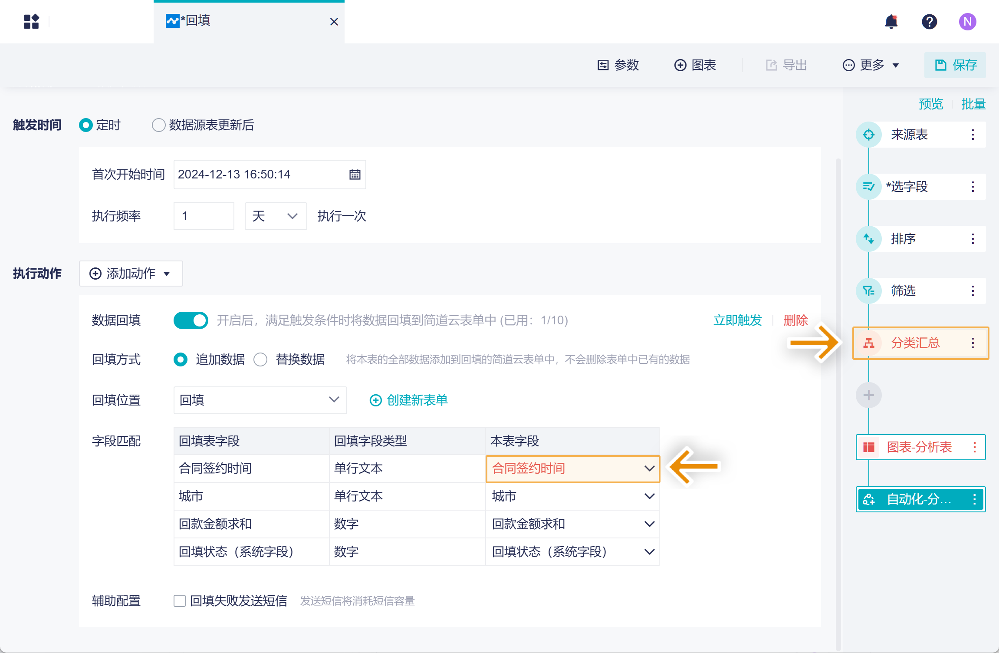The width and height of the screenshot is (999, 653).
Task: Open the app grid home icon
Action: pyautogui.click(x=31, y=21)
